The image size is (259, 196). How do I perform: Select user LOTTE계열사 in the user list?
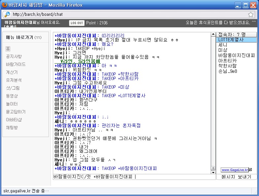click(231, 40)
